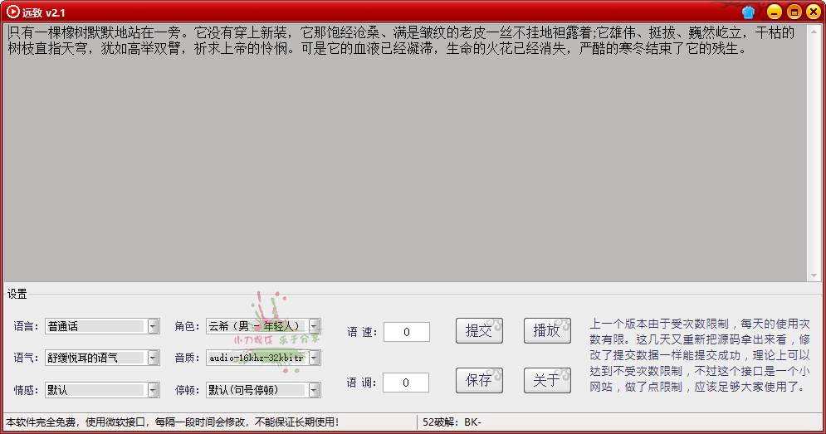Viewport: 826px width, 434px height.
Task: Close the 远致 application window
Action: [812, 12]
